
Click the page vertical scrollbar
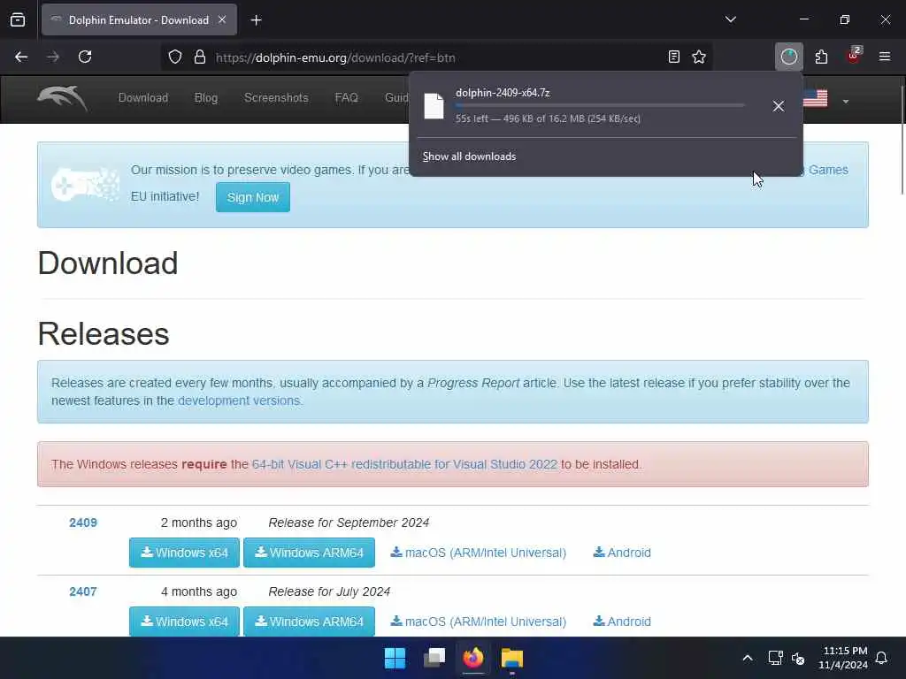point(902,141)
